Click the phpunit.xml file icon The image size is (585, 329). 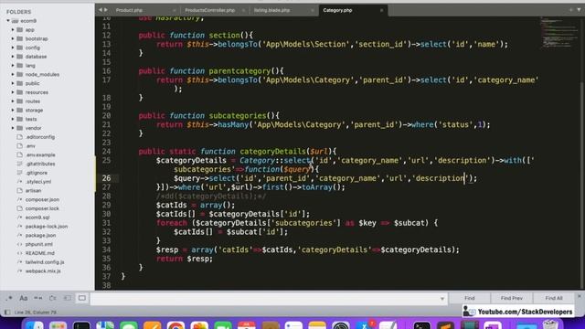[20, 244]
